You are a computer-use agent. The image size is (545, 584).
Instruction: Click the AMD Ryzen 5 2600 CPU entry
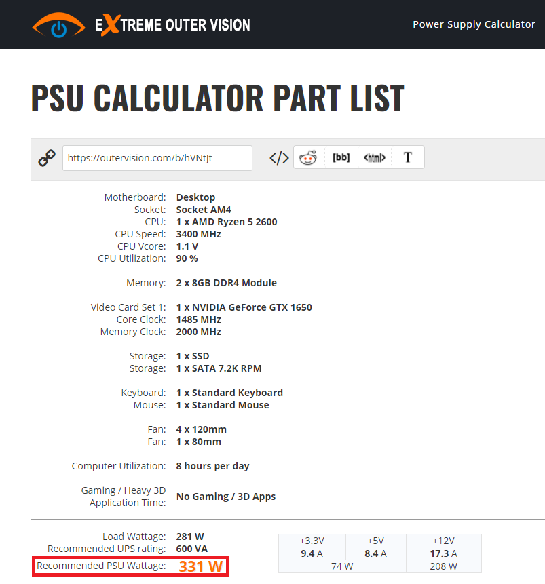click(x=227, y=222)
